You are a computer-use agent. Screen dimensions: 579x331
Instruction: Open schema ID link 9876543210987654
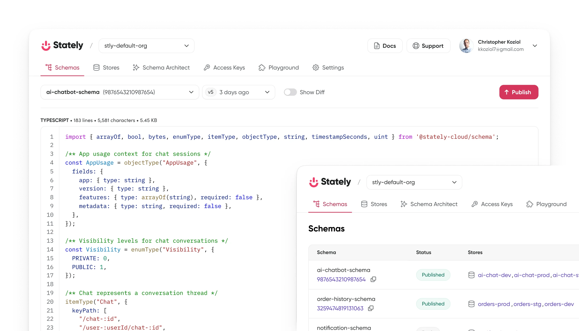(341, 279)
